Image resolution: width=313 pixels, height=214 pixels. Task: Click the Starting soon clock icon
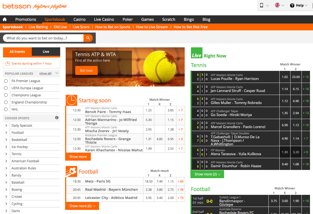(x=71, y=100)
